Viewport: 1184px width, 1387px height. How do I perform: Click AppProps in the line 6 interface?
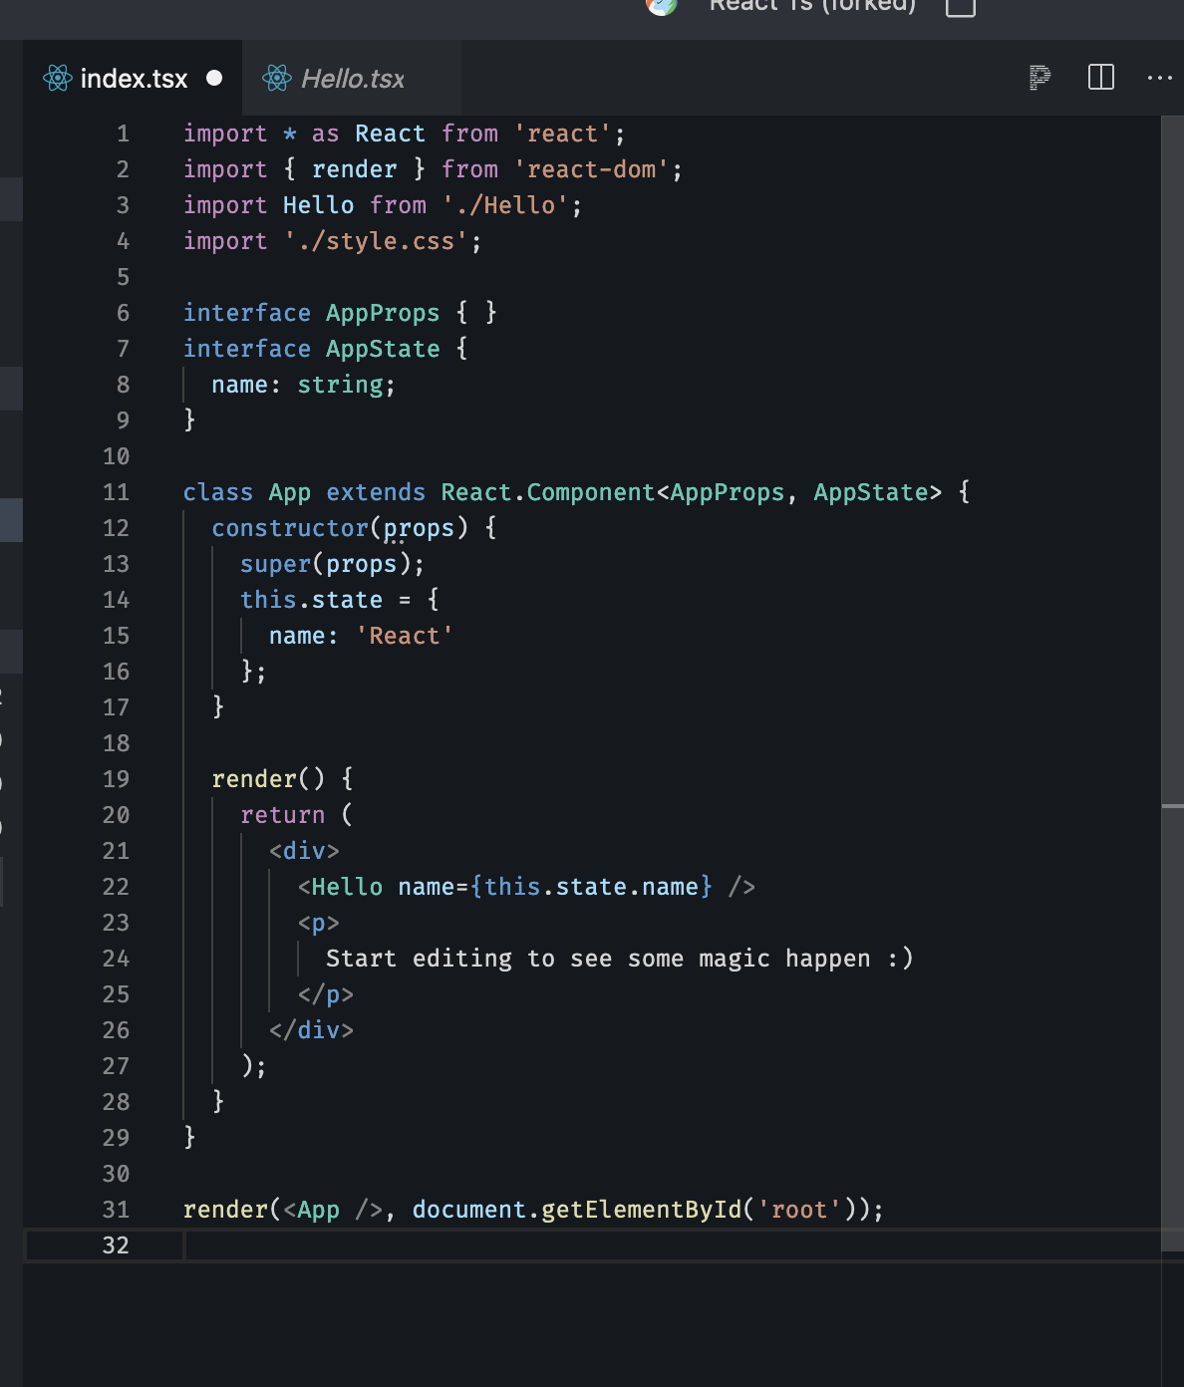[x=383, y=313]
